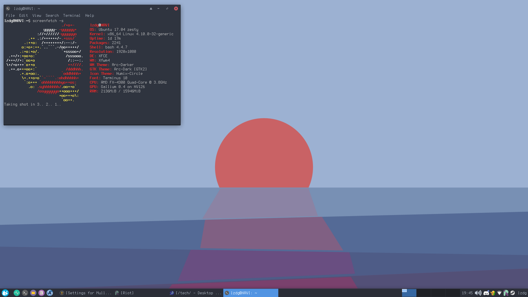Switch to the [Riot] taskbar window
The image size is (528, 297).
(x=125, y=293)
